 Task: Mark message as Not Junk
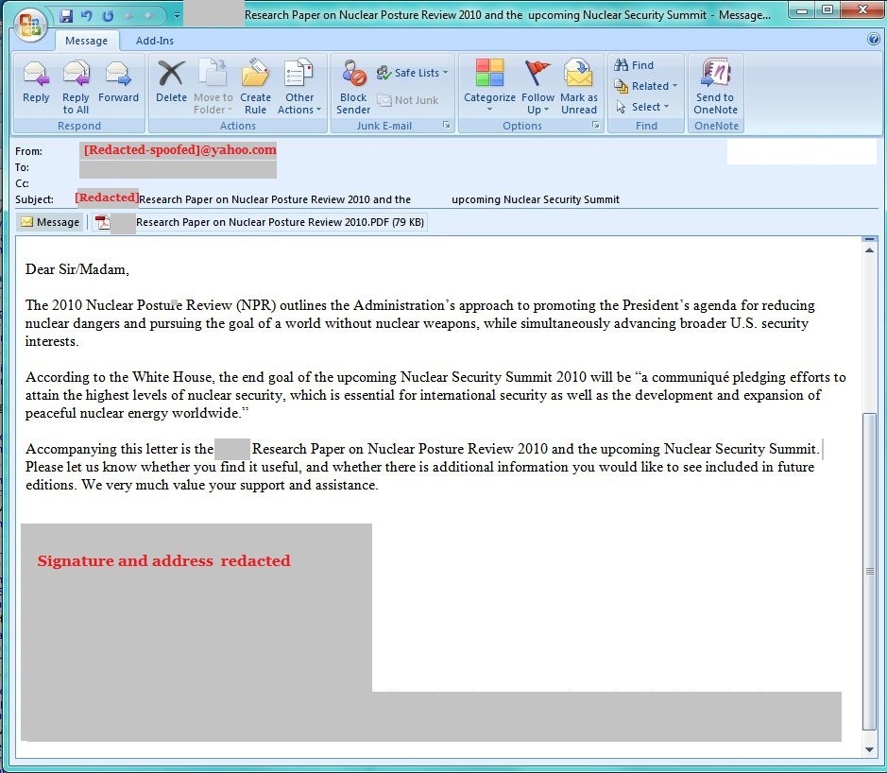click(x=408, y=100)
